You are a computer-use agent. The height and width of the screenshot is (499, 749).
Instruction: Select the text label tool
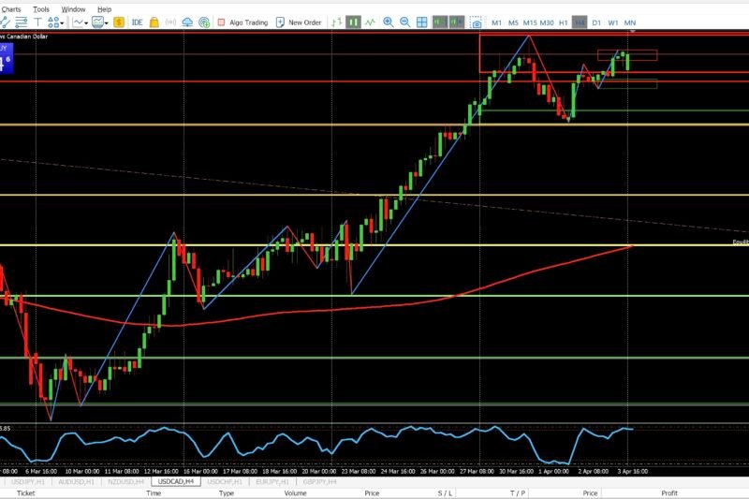pyautogui.click(x=37, y=22)
